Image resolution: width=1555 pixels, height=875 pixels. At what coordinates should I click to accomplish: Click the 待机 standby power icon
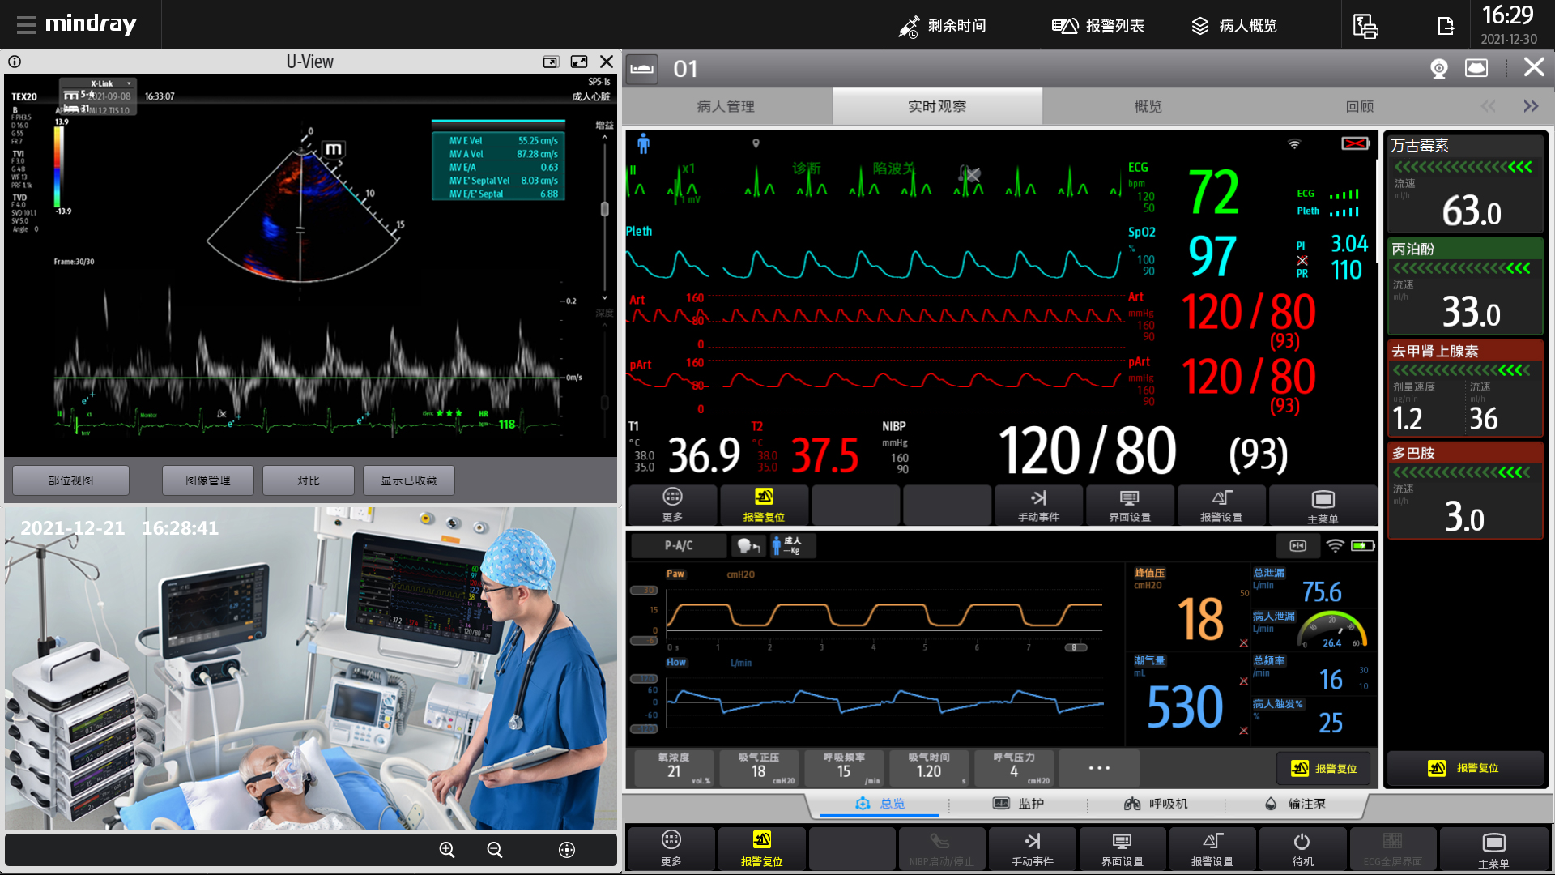tap(1302, 848)
